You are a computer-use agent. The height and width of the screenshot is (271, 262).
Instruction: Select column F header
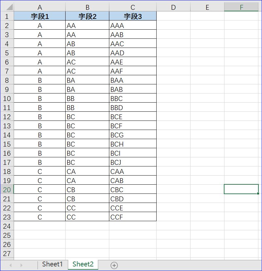pos(241,7)
